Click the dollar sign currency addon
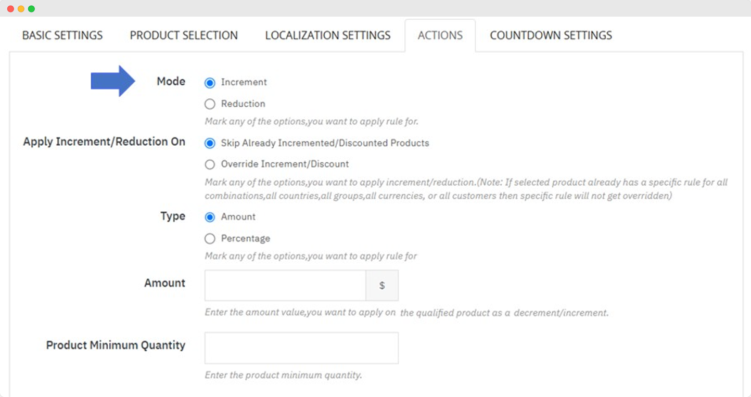Viewport: 751px width, 397px height. tap(382, 285)
